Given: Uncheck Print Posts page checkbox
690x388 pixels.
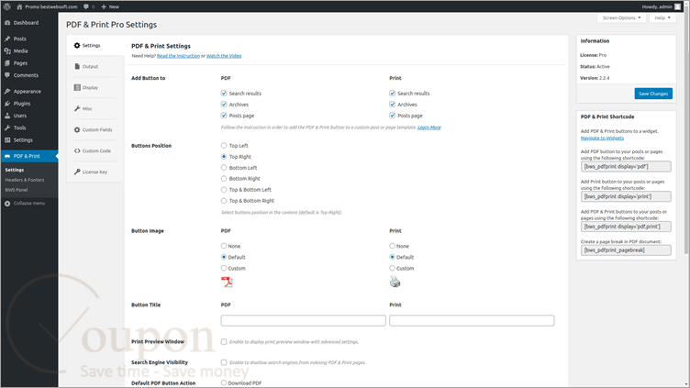Looking at the screenshot, I should (x=392, y=116).
